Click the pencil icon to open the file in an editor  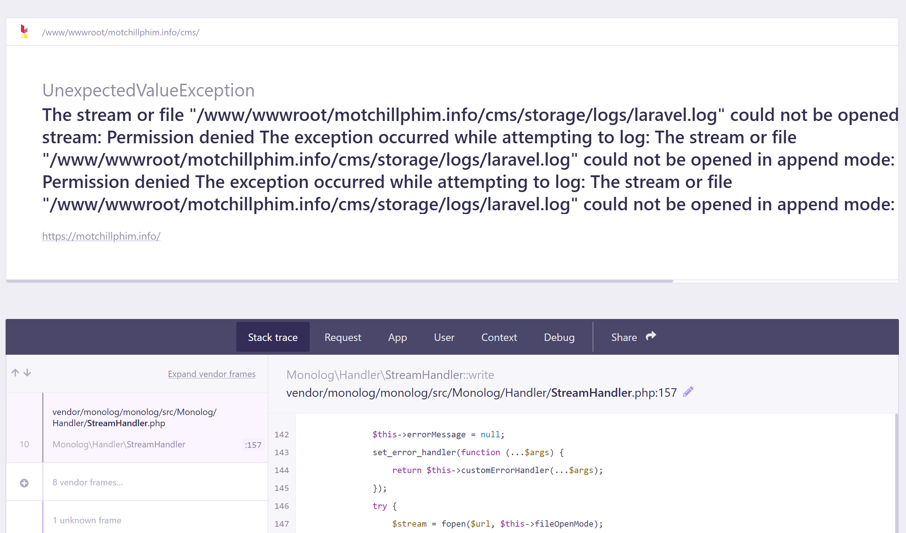688,392
